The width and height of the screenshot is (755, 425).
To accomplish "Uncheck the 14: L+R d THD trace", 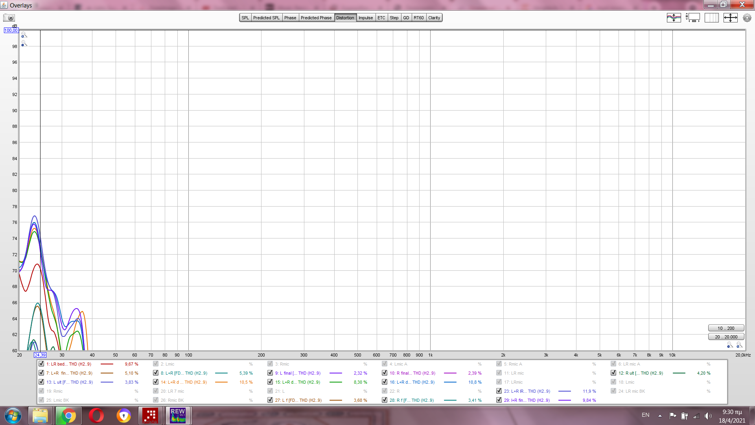I will 156,382.
